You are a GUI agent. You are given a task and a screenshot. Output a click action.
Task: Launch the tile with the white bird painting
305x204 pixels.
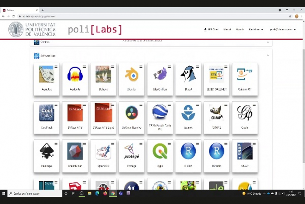(103, 79)
